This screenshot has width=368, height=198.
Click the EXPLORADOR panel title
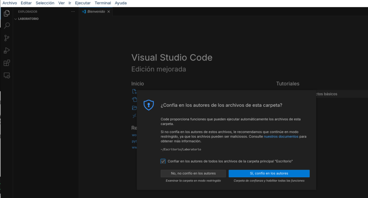28,12
